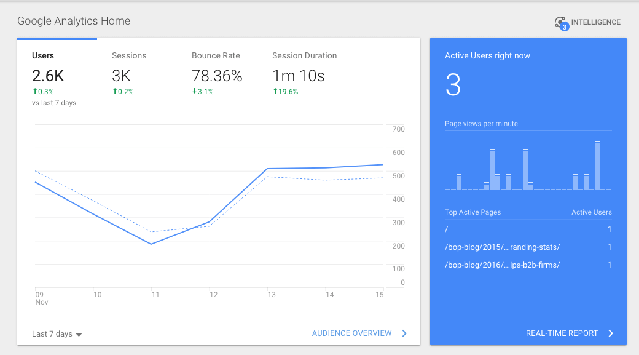Click the 'vs last 7 days' comparison label
Screen dimensions: 639x355
[54, 103]
